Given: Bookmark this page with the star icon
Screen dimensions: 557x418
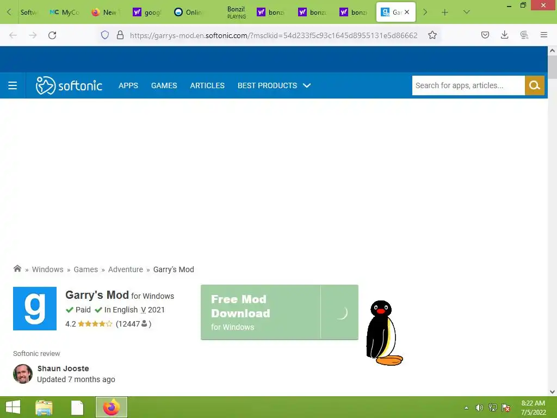Looking at the screenshot, I should (432, 35).
